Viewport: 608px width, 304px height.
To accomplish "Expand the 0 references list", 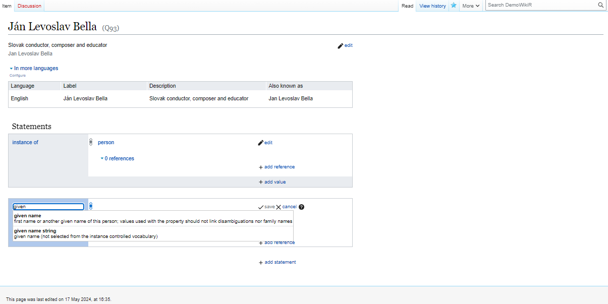I will pyautogui.click(x=117, y=158).
